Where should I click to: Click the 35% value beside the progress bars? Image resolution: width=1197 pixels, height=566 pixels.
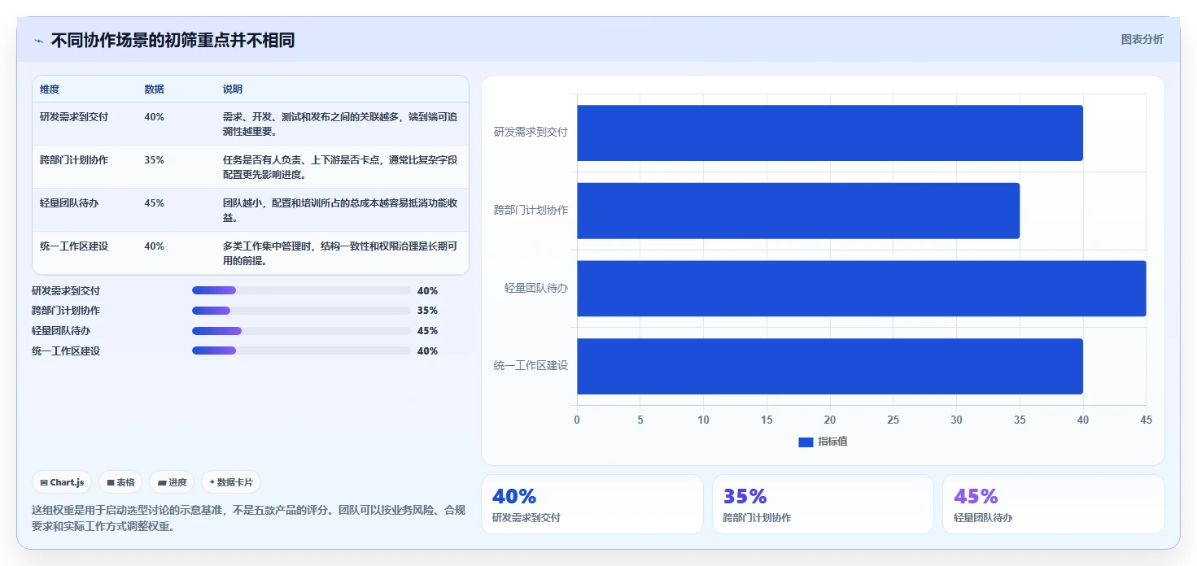pos(427,311)
